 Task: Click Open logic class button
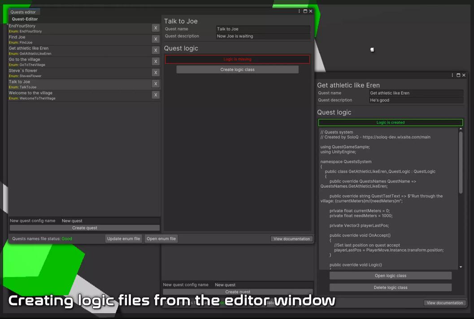(x=390, y=276)
